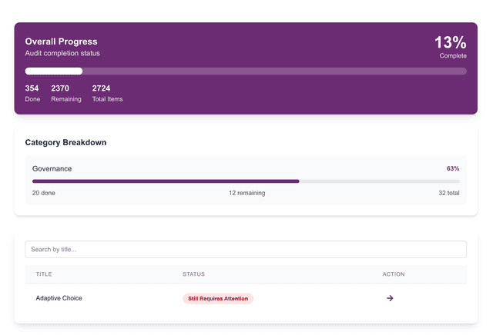
Task: Click the STATUS column header
Action: 193,274
